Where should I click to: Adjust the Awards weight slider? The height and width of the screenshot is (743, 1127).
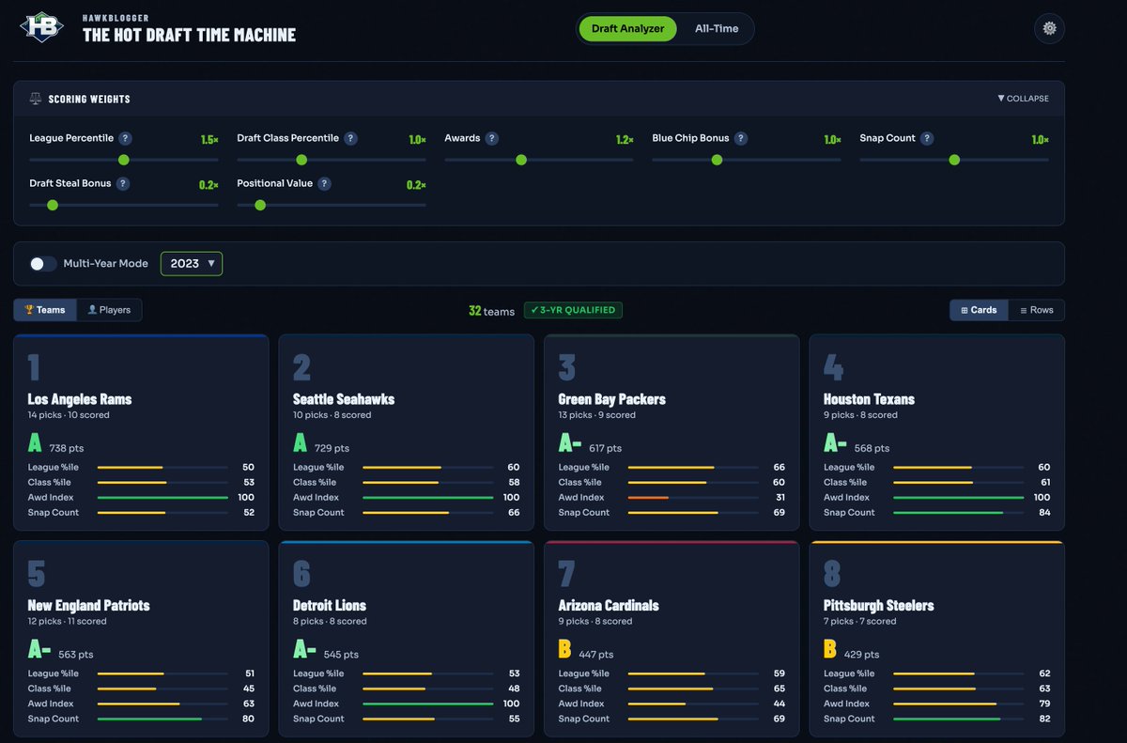click(x=539, y=160)
